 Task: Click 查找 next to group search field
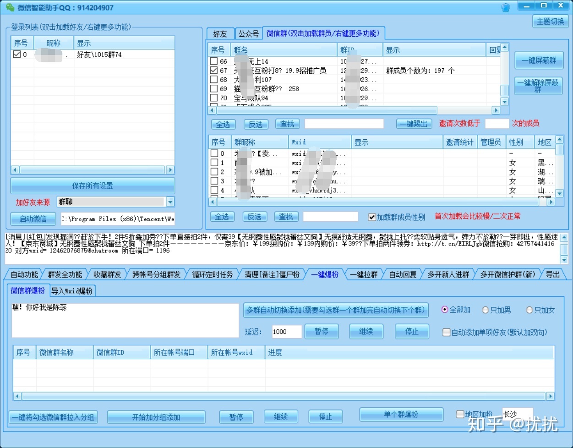coord(287,124)
